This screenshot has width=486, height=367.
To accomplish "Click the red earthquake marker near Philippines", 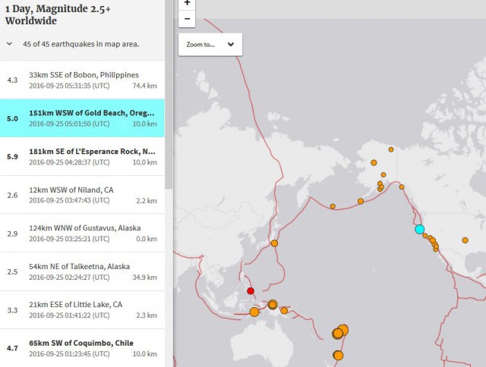I will point(251,291).
